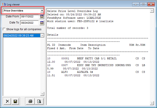Maximize the Log viewer window
Image resolution: width=157 pixels, height=108 pixels.
click(143, 4)
